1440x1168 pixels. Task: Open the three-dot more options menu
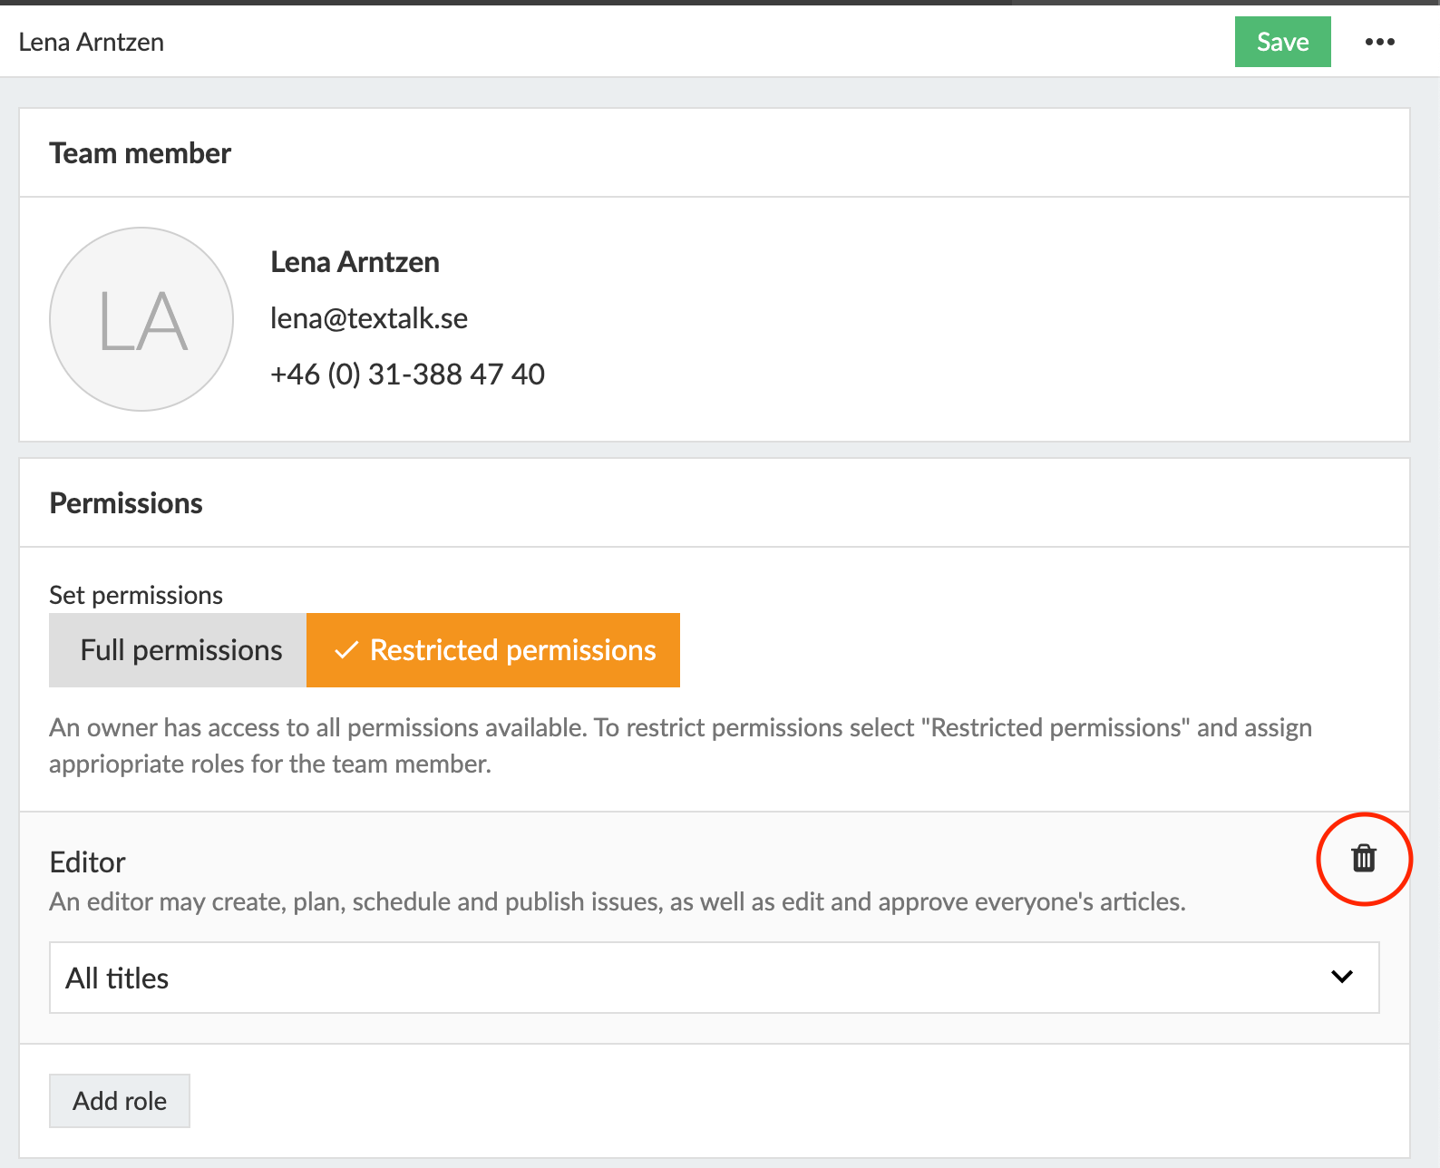(x=1379, y=42)
